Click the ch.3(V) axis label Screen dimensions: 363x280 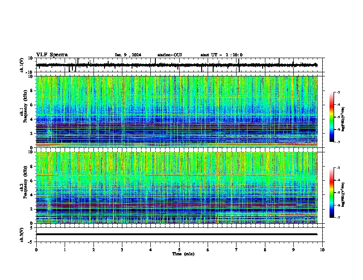click(x=22, y=235)
